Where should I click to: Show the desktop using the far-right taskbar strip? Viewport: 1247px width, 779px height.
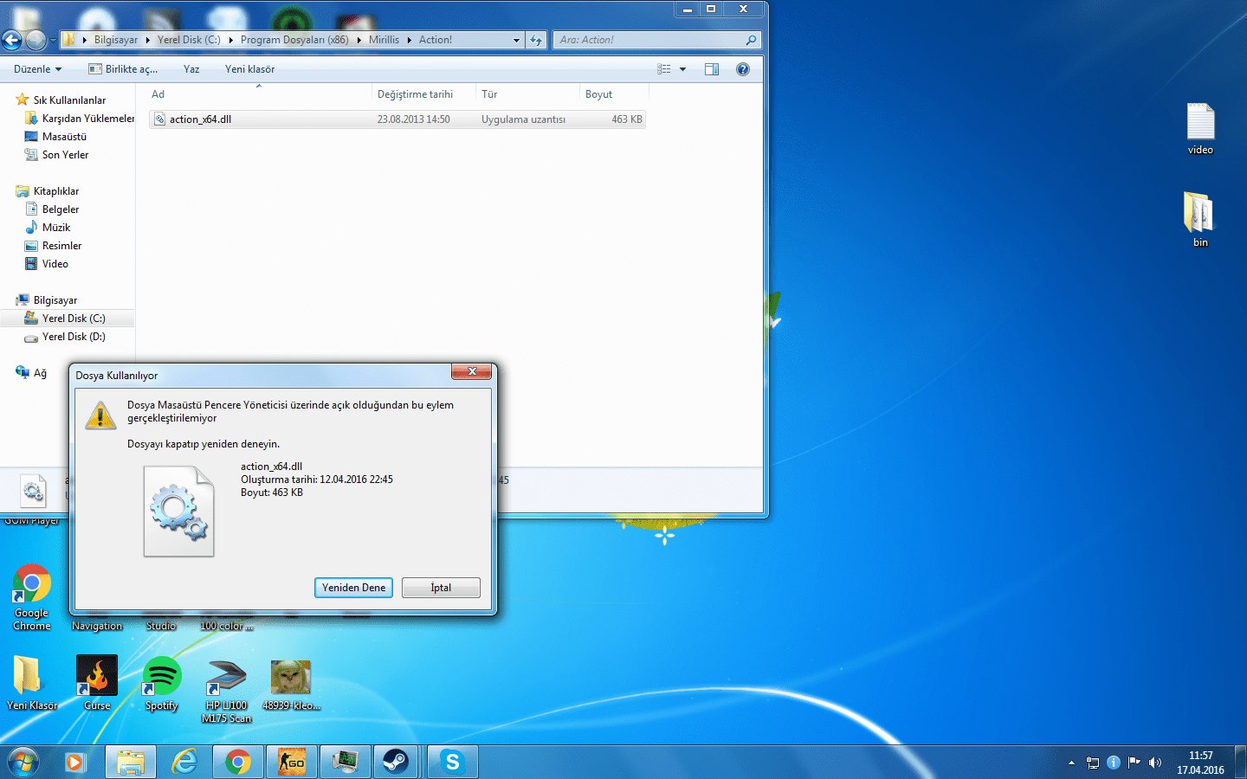(1240, 762)
